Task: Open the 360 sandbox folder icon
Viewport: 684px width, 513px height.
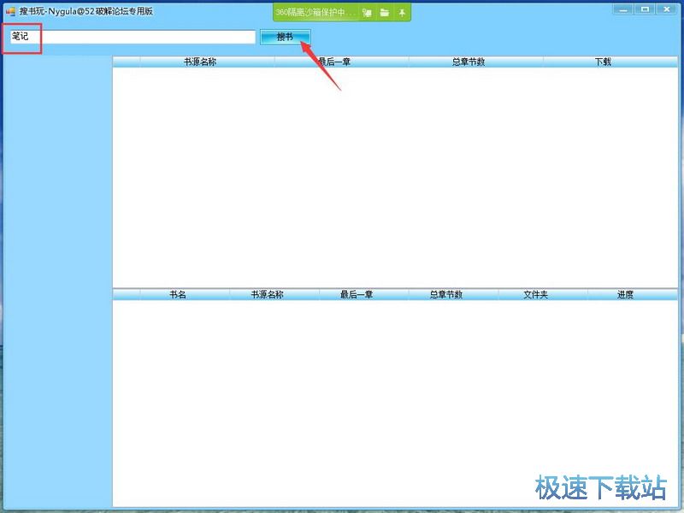Action: pos(385,13)
